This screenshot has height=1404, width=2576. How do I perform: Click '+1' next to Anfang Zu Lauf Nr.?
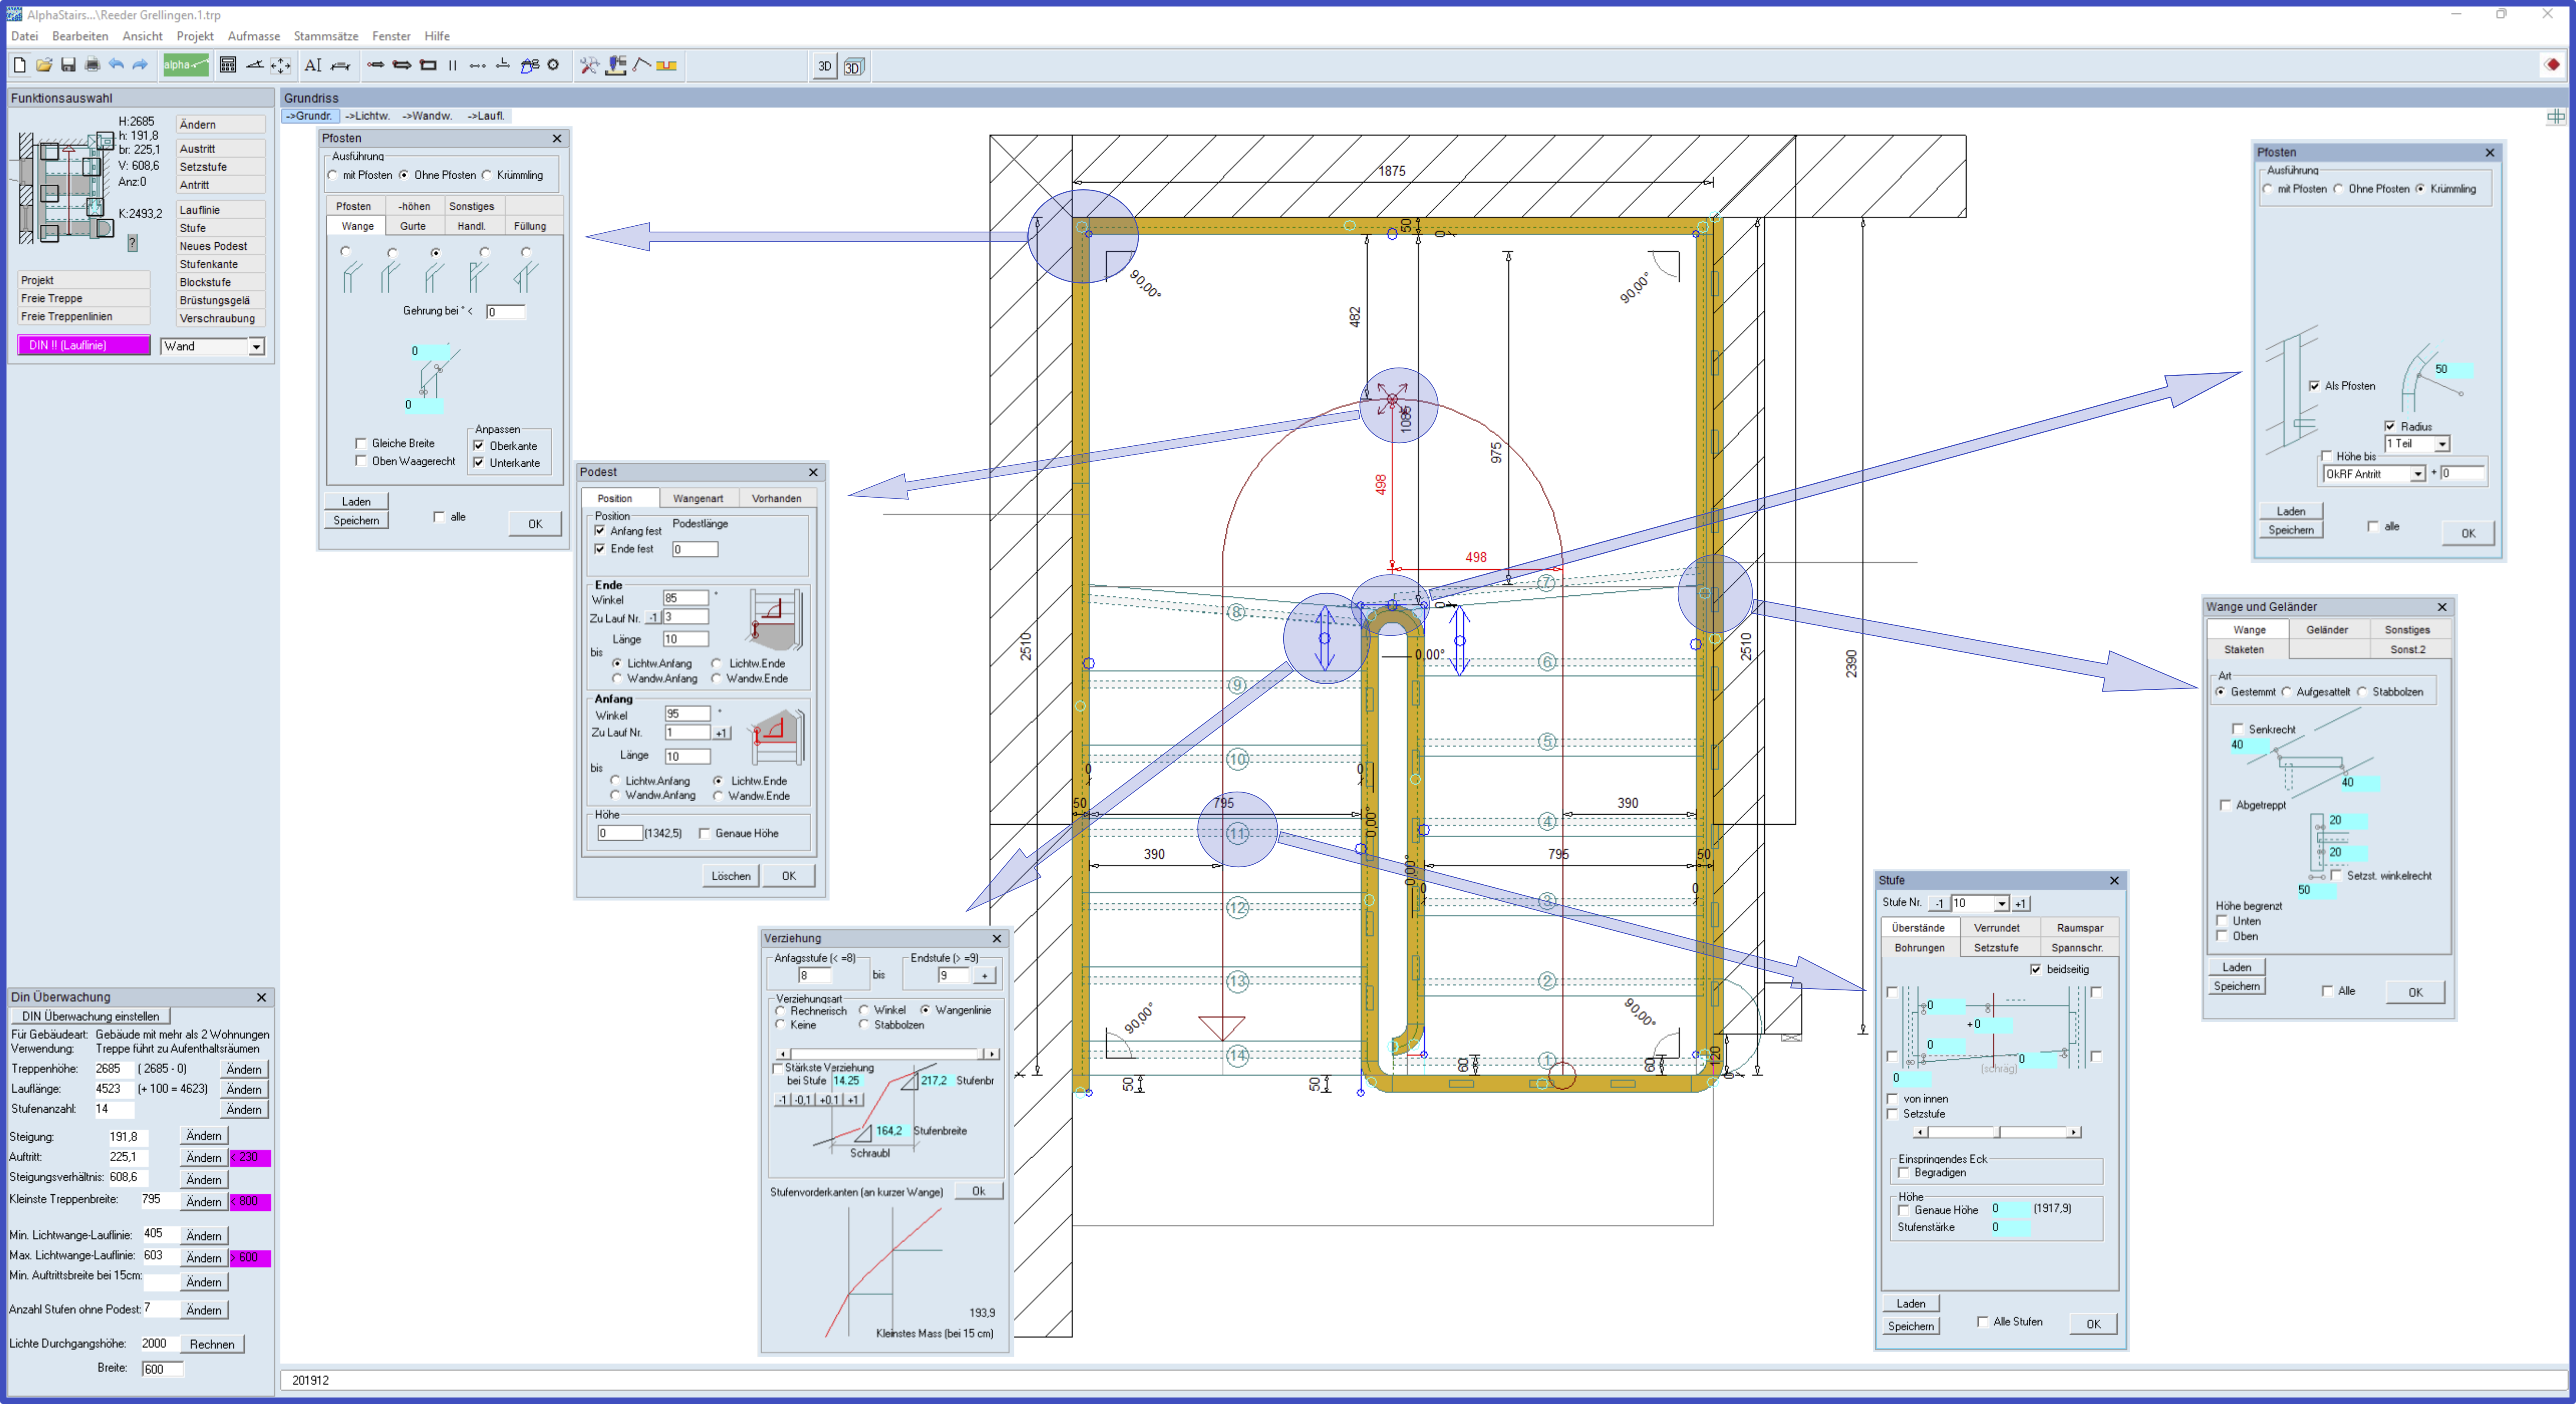[721, 733]
